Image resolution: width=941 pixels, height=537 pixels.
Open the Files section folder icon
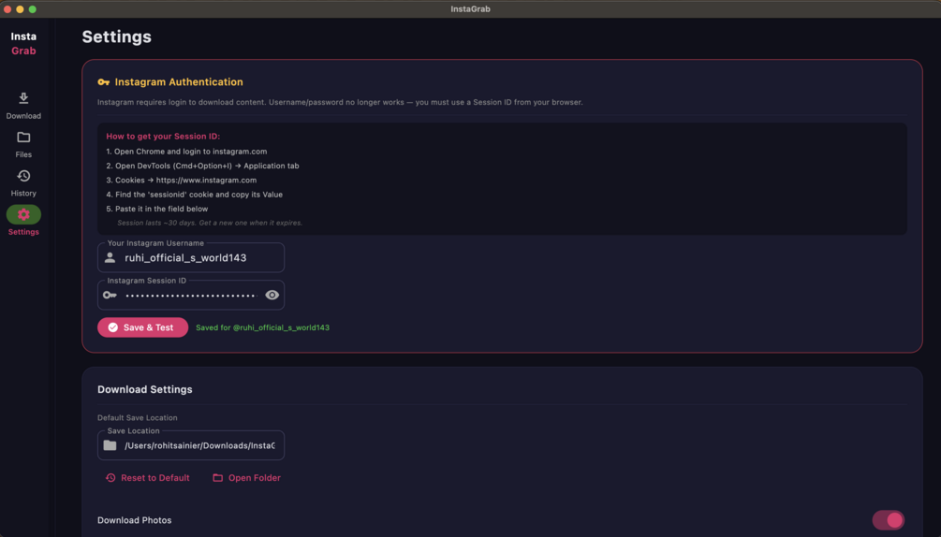tap(23, 138)
